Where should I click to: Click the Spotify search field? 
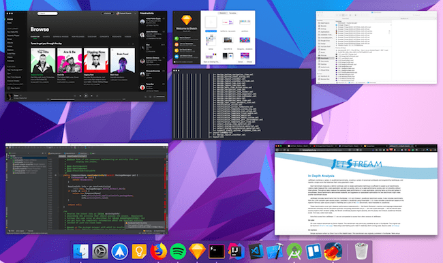pyautogui.click(x=48, y=13)
